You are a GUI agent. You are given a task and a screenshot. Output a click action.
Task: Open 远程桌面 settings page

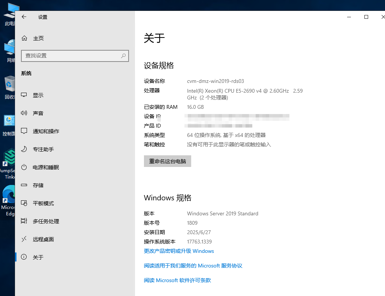click(x=43, y=239)
